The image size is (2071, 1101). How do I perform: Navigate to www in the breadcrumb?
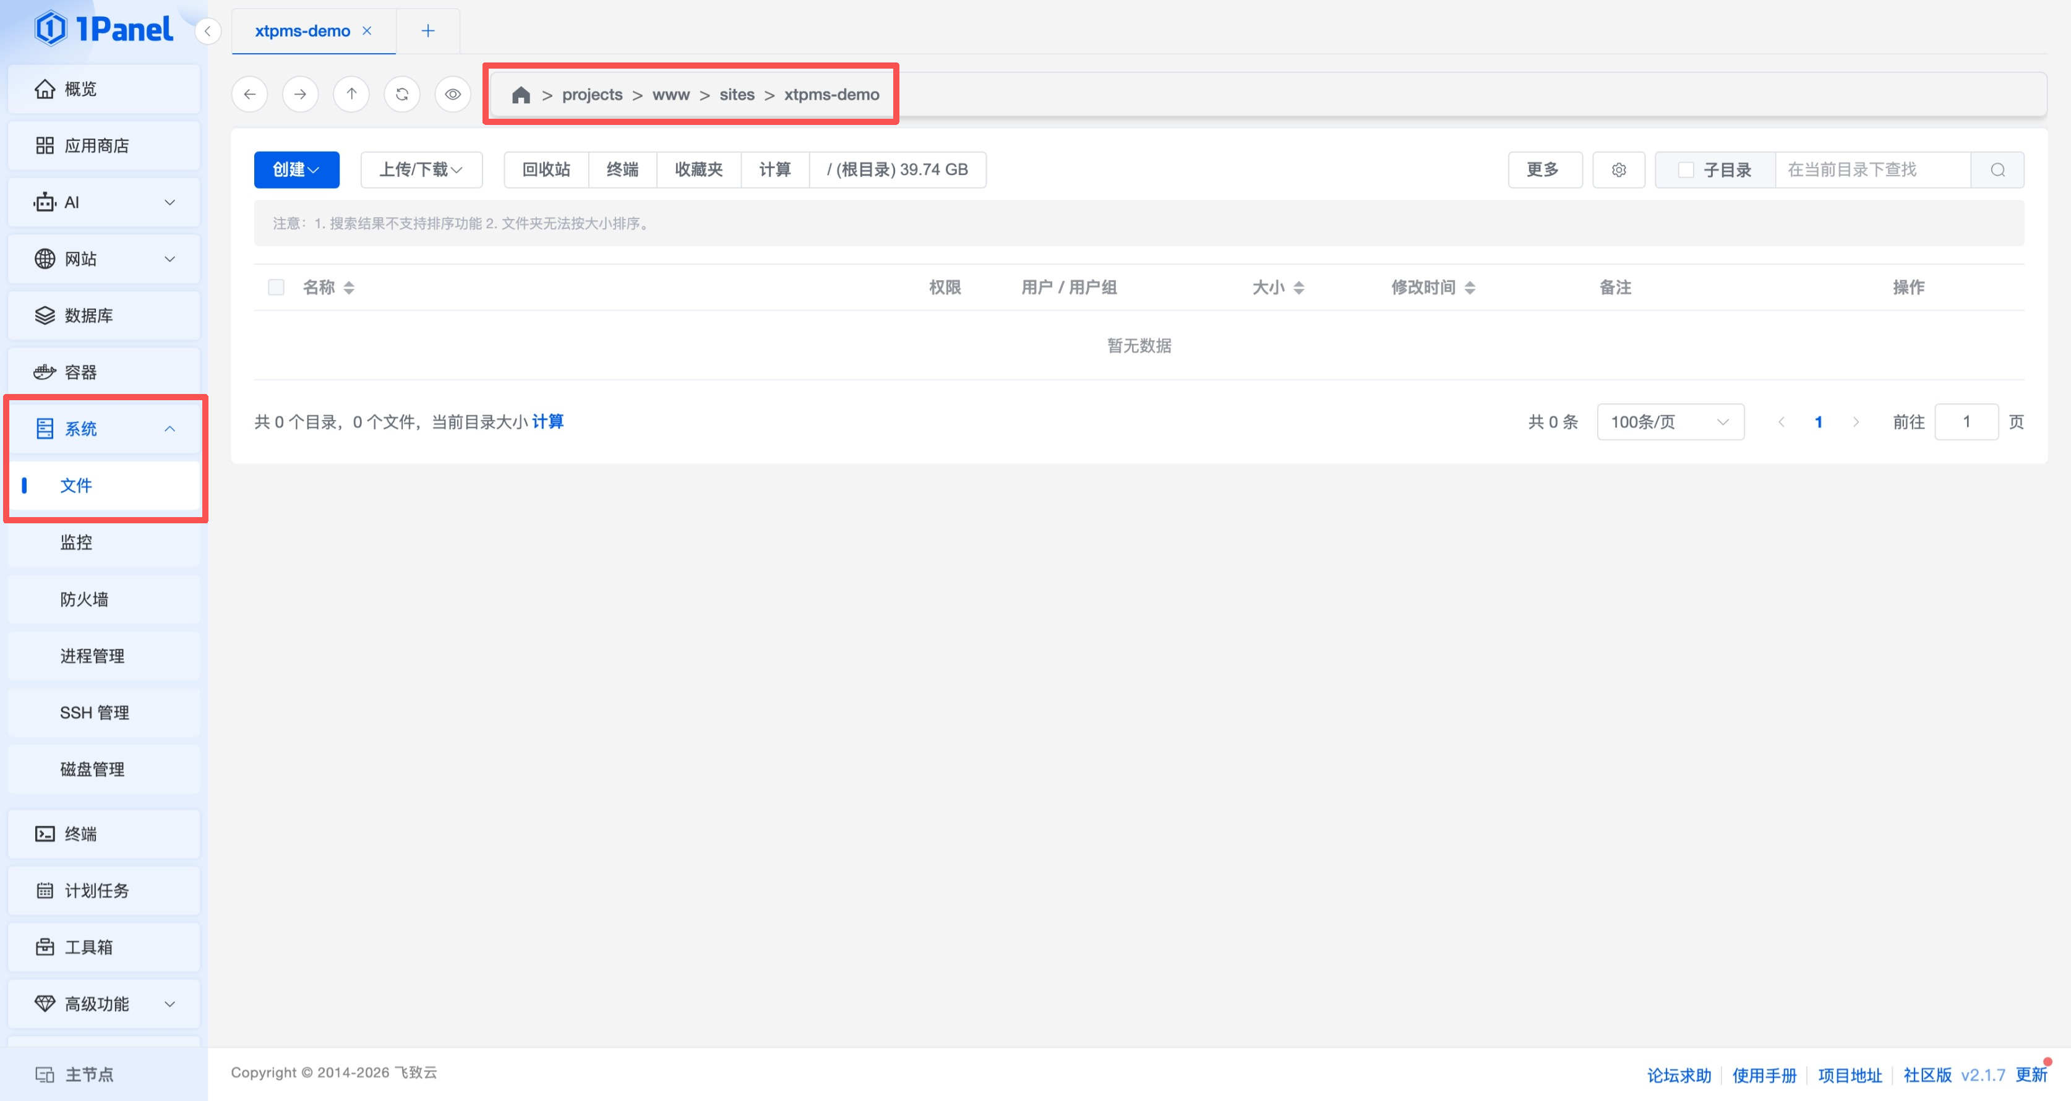(x=671, y=95)
